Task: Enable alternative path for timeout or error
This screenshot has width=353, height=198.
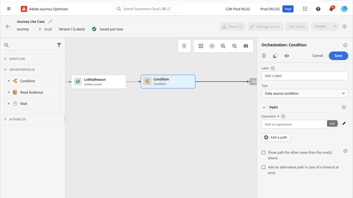Action: coord(264,167)
